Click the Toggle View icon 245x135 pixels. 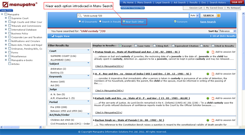52,36
